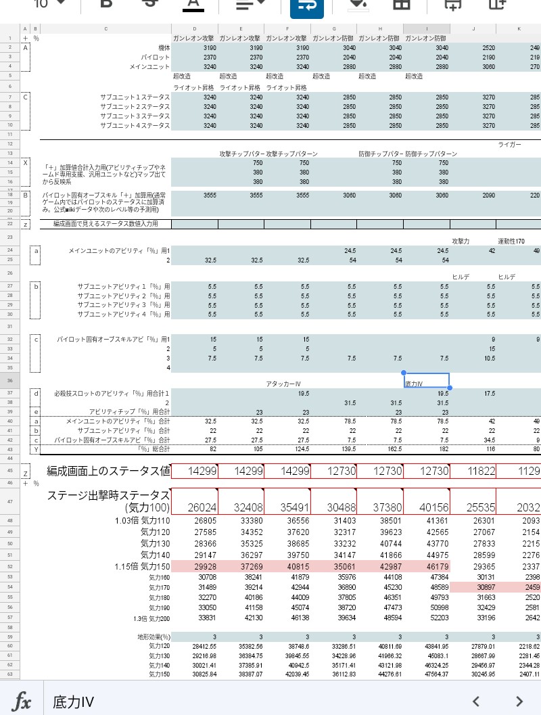Open the text color picker
Image resolution: width=541 pixels, height=715 pixels.
click(193, 4)
